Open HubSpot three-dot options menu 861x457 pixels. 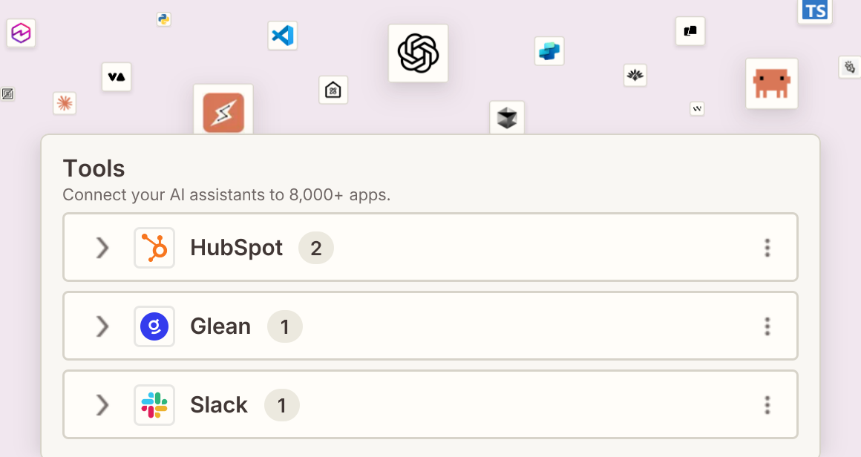tap(767, 248)
